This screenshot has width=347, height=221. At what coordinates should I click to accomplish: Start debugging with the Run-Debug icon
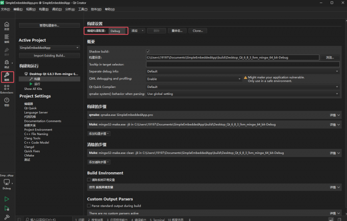pyautogui.click(x=7, y=208)
